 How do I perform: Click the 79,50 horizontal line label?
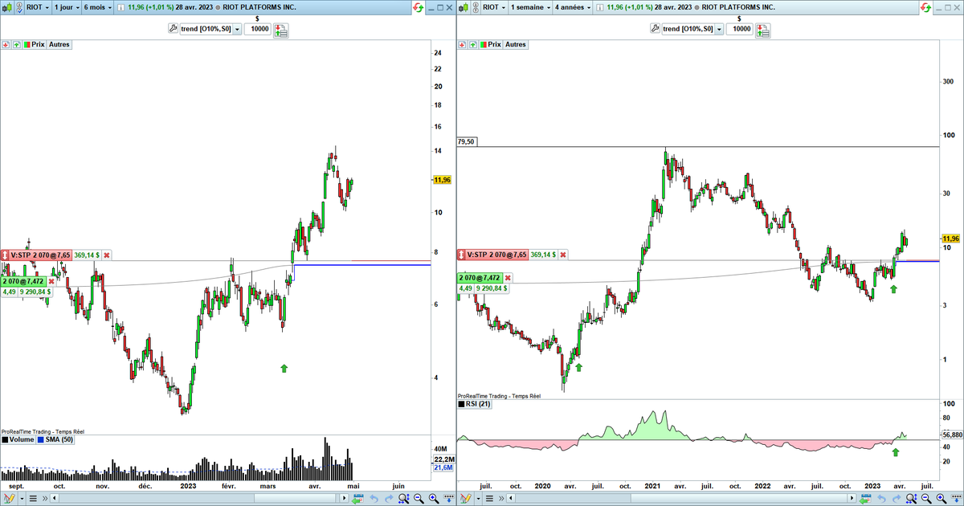pyautogui.click(x=465, y=141)
